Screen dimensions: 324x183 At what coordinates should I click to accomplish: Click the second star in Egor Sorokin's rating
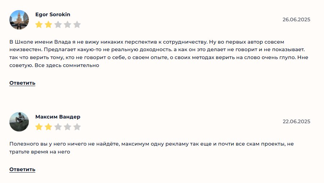click(48, 24)
